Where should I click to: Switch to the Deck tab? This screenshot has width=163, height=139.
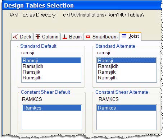coord(22,37)
